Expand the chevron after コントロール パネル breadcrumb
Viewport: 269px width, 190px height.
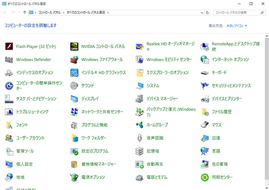(x=64, y=13)
